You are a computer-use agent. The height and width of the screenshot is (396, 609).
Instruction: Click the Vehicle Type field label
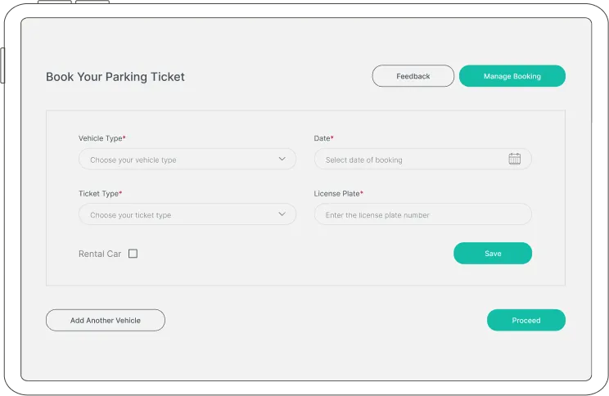[100, 138]
